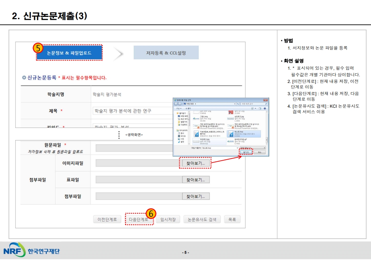Select the 그림1.png file thumbnail
This screenshot has height=262, width=371.
click(x=196, y=119)
